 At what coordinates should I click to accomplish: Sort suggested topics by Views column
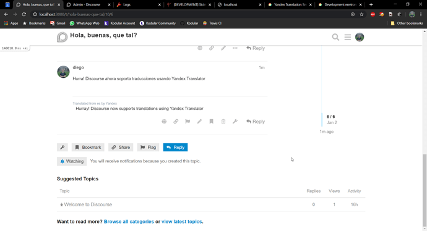coord(334,191)
